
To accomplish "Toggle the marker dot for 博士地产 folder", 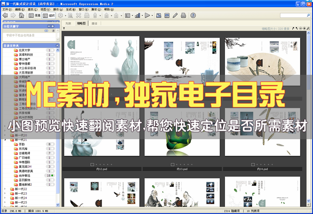I will [53, 59].
